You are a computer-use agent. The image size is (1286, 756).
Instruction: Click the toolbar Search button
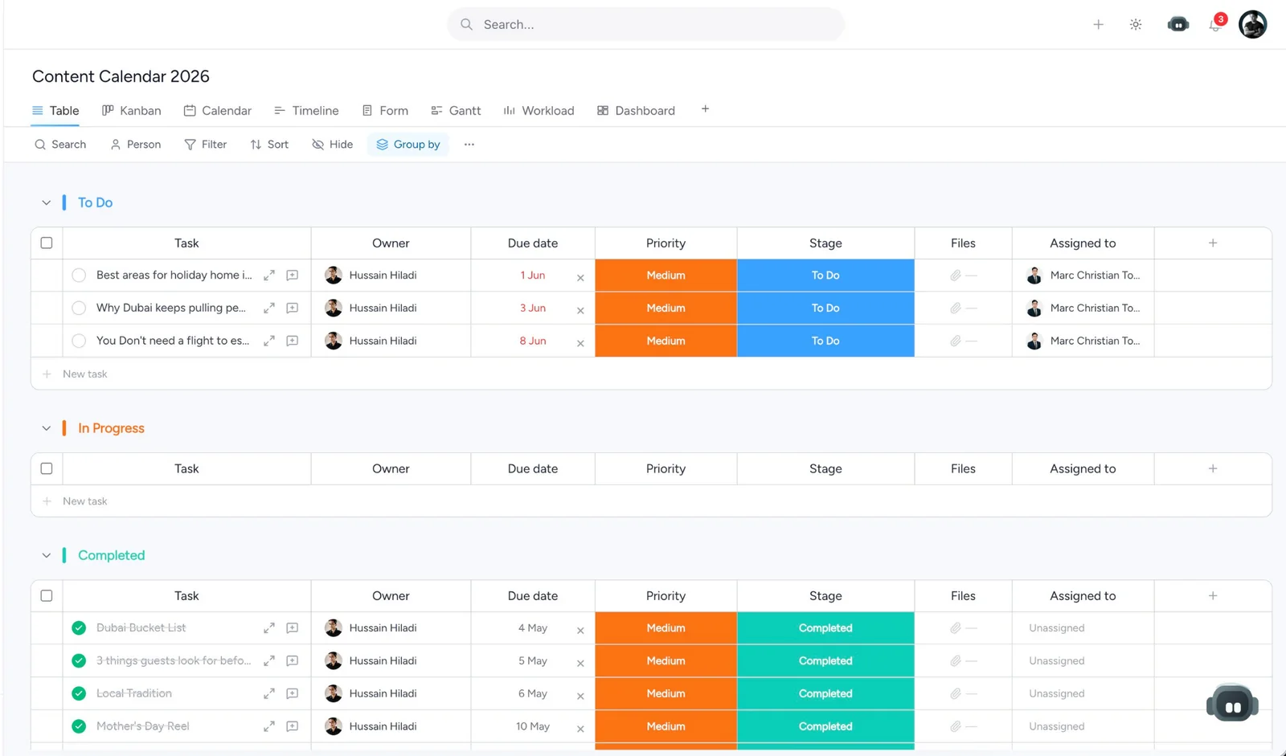(60, 145)
